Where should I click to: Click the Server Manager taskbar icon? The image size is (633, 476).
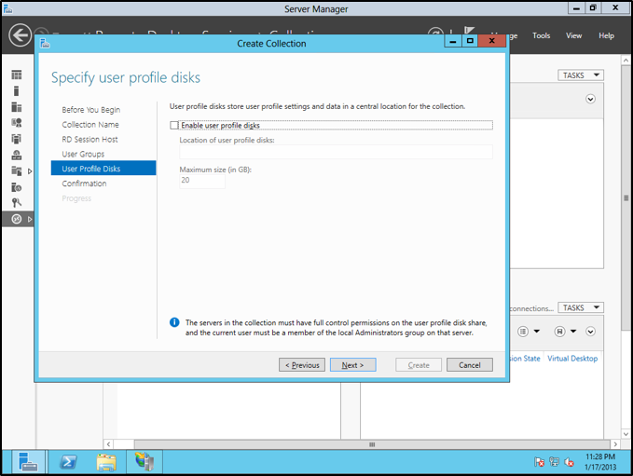tap(28, 461)
